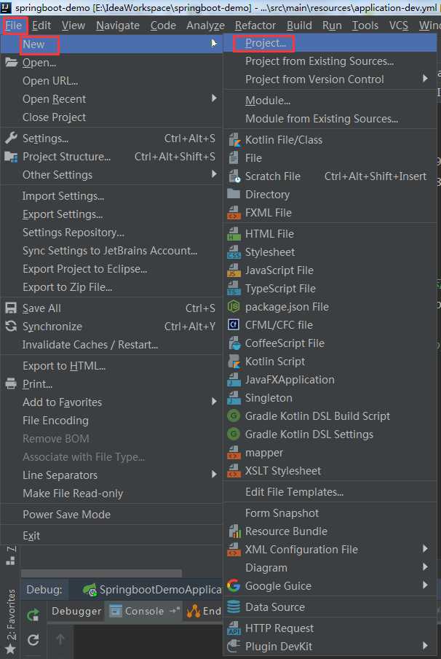Image resolution: width=441 pixels, height=659 pixels.
Task: Click the Stylesheet CSS icon
Action: point(234,251)
